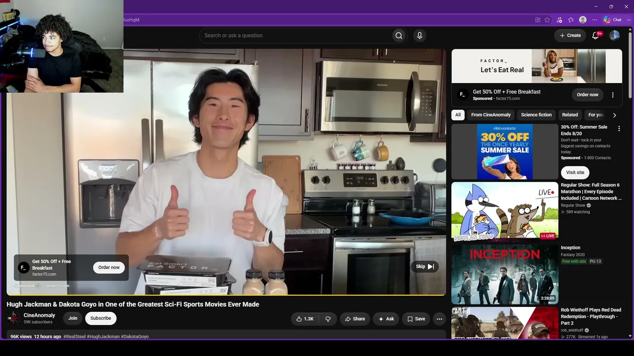Dislike the Hugh Jackman video
Image resolution: width=634 pixels, height=356 pixels.
click(x=328, y=319)
